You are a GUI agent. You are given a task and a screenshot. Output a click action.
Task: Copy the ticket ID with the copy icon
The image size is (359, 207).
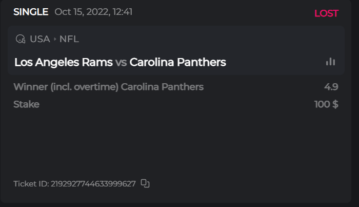[x=145, y=183]
